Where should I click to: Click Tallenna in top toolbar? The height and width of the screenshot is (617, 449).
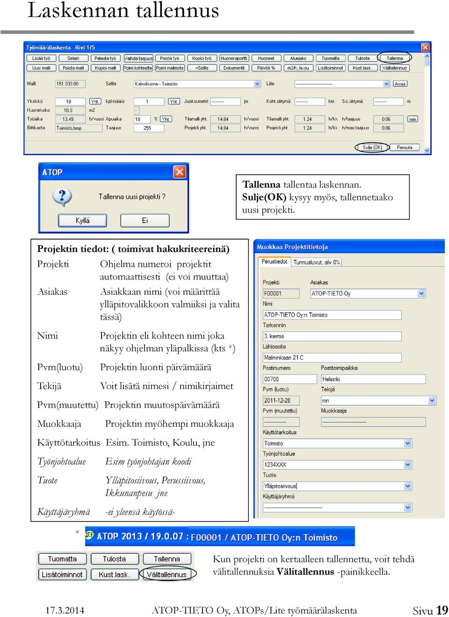pos(395,59)
